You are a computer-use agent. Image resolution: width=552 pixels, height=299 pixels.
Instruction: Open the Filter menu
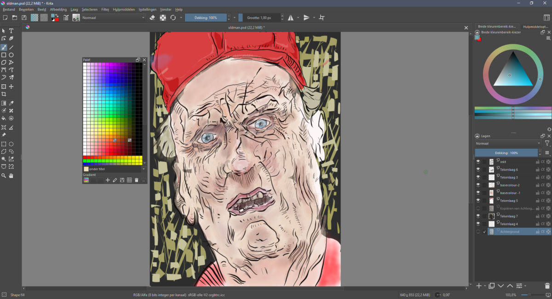(105, 9)
